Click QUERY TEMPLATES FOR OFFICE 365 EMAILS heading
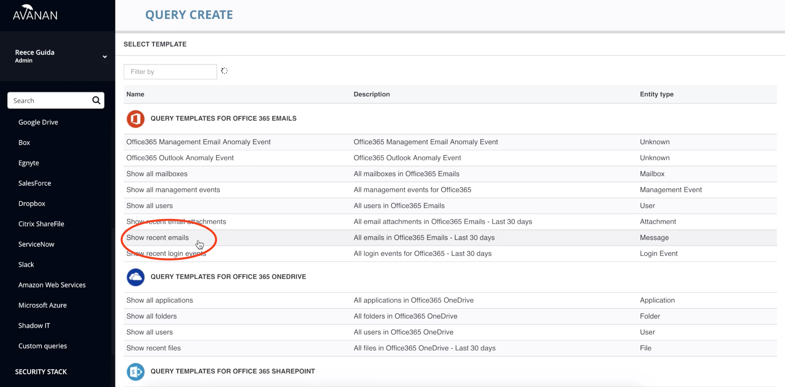Screen dimensions: 785x387 point(223,119)
